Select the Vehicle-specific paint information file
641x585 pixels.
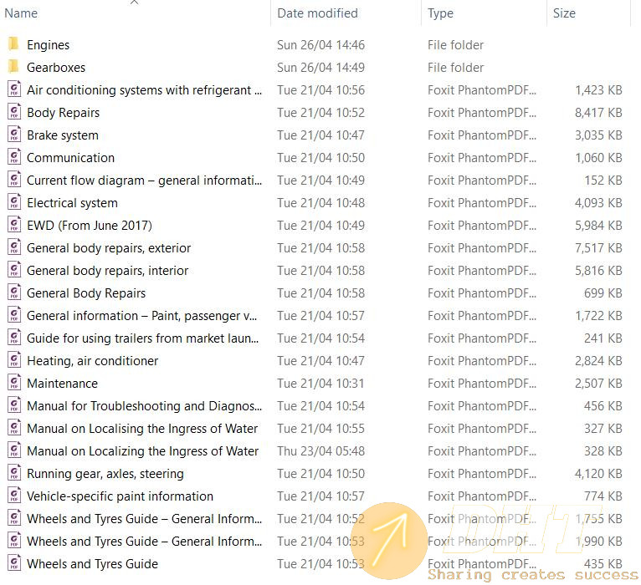(x=120, y=496)
